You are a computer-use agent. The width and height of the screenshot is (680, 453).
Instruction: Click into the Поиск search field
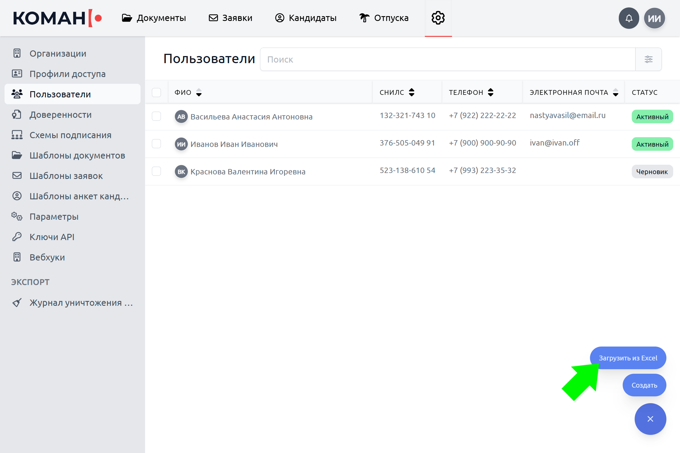click(x=447, y=59)
